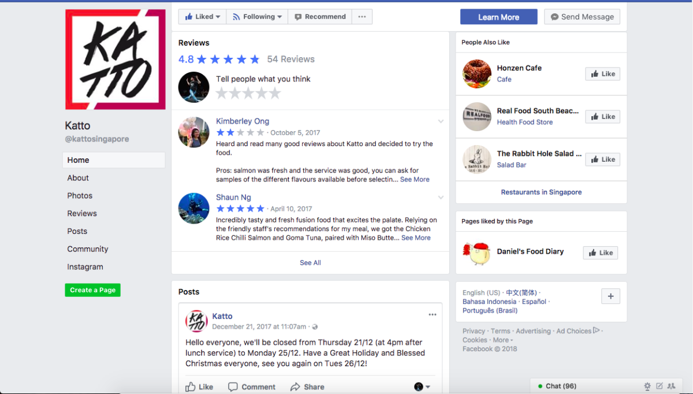Click the Tell people what you think field
Screen dimensions: 693x394
(263, 79)
